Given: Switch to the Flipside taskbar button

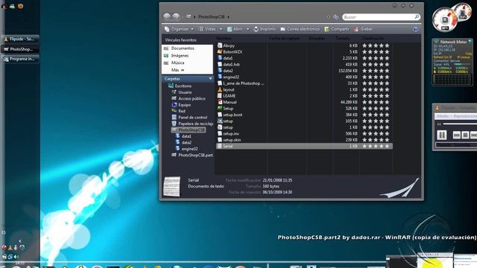Looking at the screenshot, I should coord(20,39).
